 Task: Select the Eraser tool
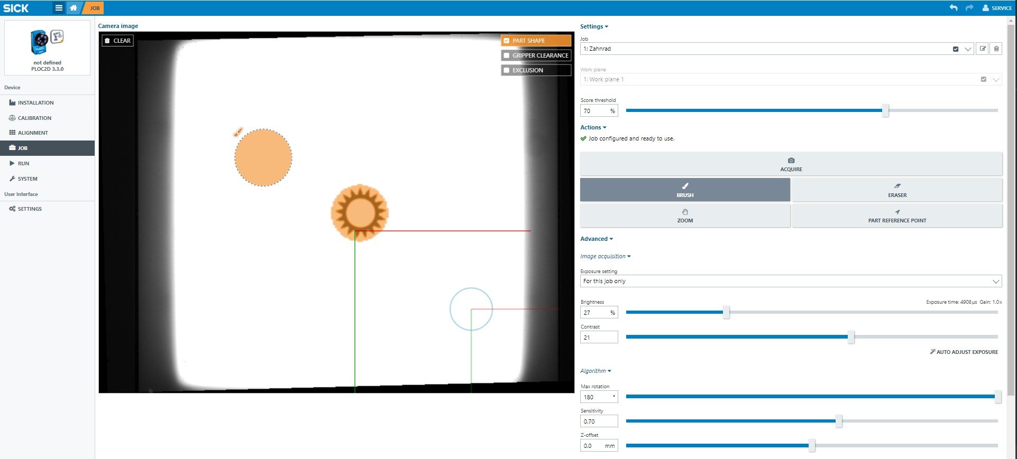click(896, 190)
